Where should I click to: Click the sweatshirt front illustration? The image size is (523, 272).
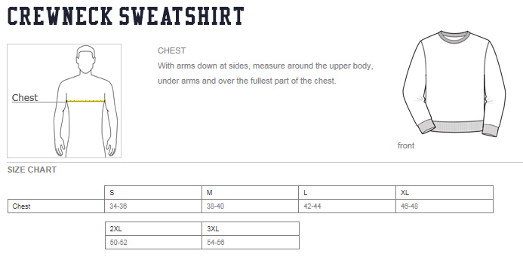pos(454,84)
